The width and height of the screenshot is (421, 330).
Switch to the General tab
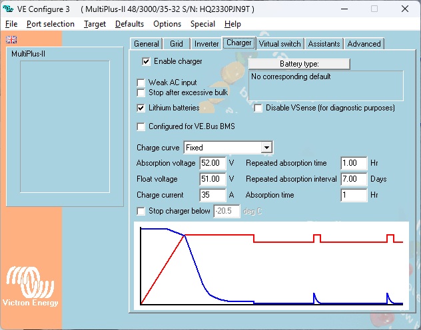(x=147, y=44)
